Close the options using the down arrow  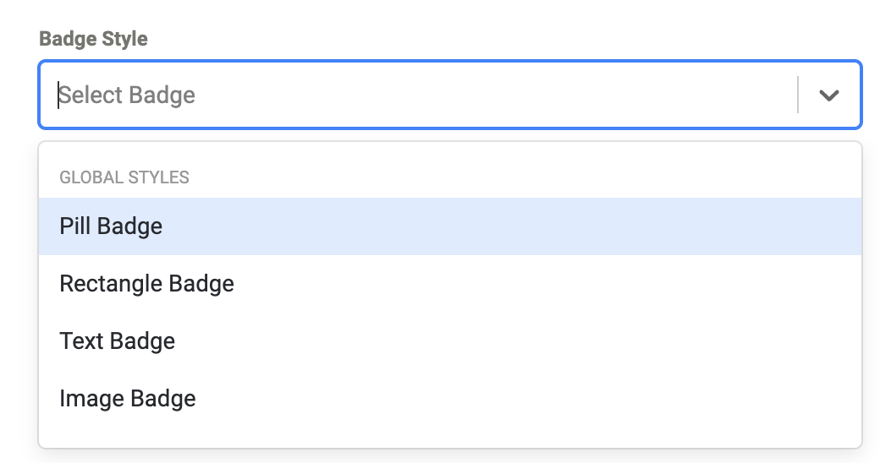click(828, 95)
